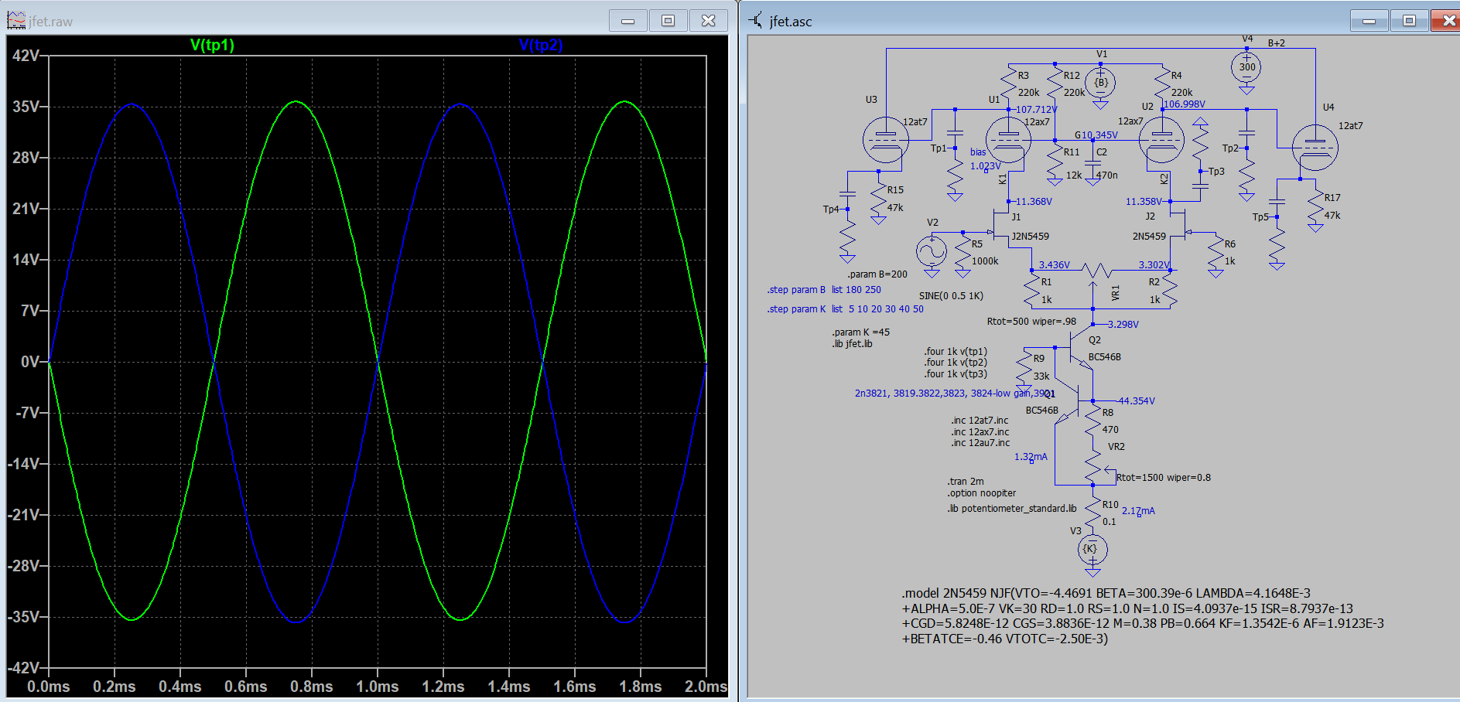Click the .param K =45 directive
The height and width of the screenshot is (702, 1460).
[860, 332]
